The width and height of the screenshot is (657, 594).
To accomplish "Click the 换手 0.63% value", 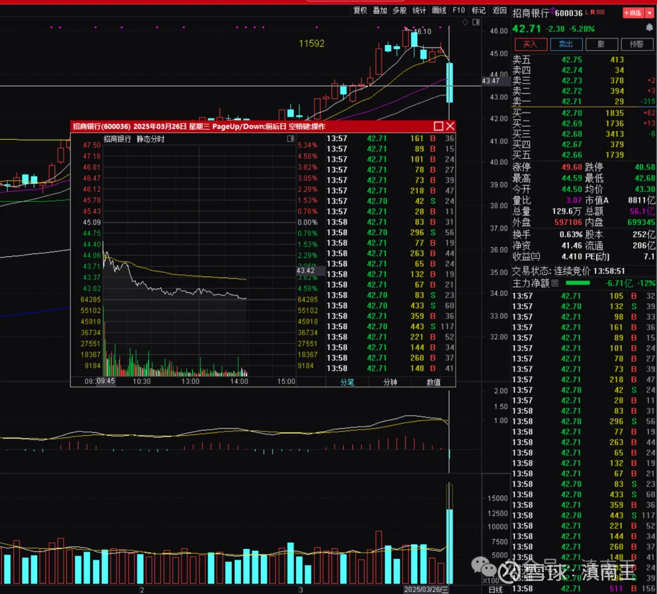I will 571,234.
